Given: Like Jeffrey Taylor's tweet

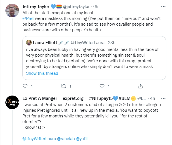Looking at the screenshot, I should (x=102, y=86).
